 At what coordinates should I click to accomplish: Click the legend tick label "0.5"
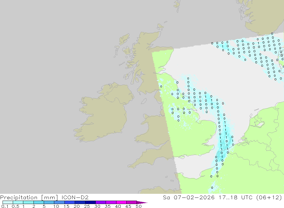[x=15, y=206]
